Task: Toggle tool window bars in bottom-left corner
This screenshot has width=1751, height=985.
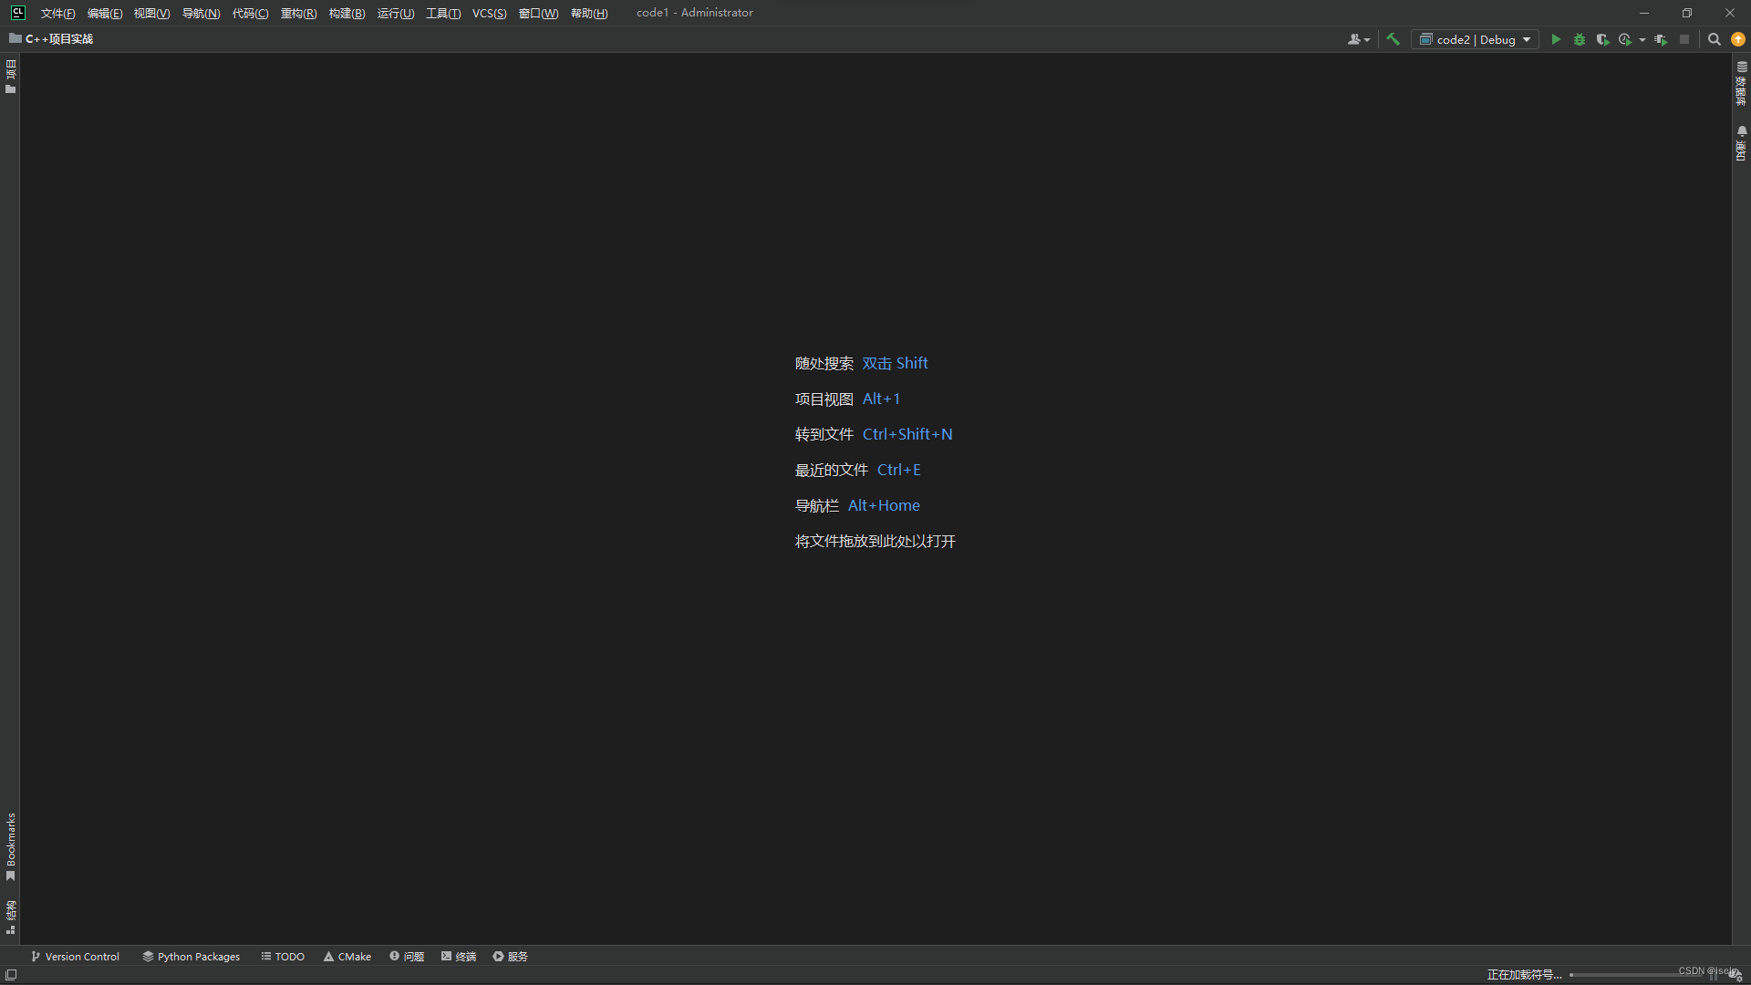Action: [x=11, y=975]
